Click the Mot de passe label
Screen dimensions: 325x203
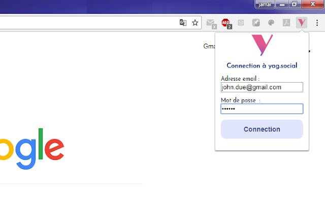[x=241, y=100]
